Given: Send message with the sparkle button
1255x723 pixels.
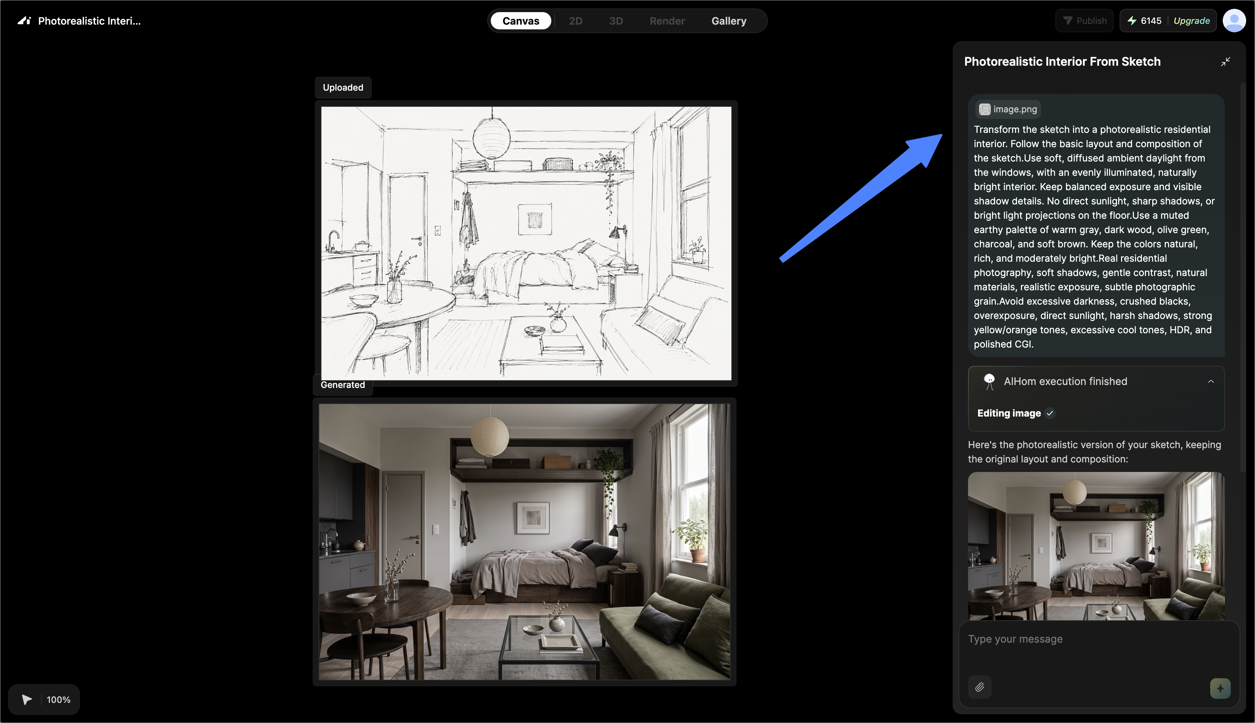Looking at the screenshot, I should click(x=1220, y=688).
